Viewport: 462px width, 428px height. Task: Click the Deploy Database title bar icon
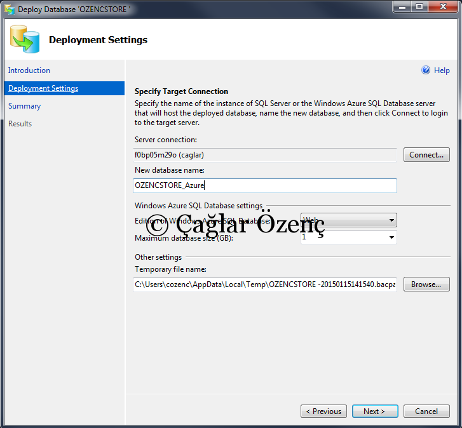click(x=10, y=10)
